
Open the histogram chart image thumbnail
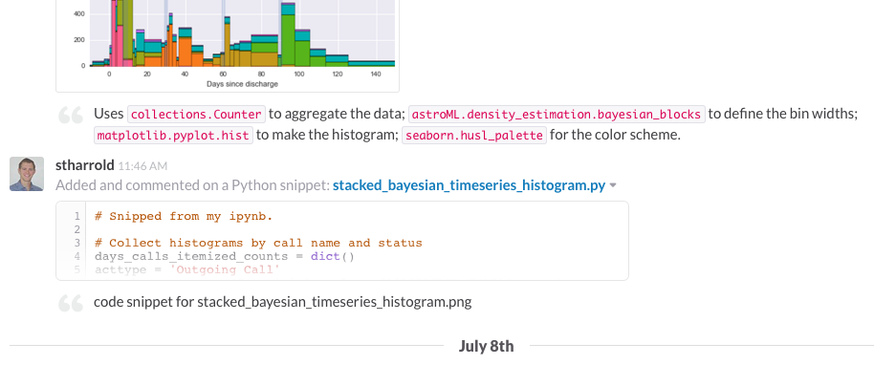click(228, 45)
